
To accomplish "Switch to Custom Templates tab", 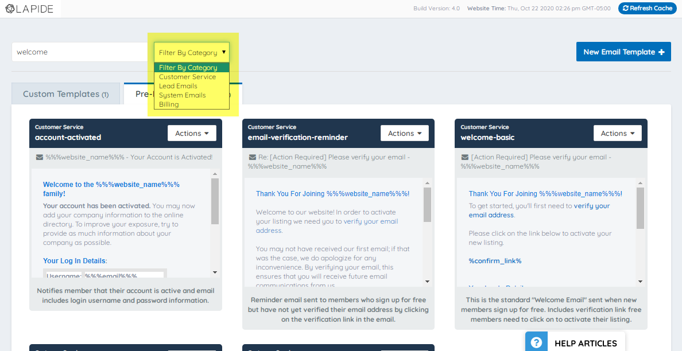I will (65, 94).
